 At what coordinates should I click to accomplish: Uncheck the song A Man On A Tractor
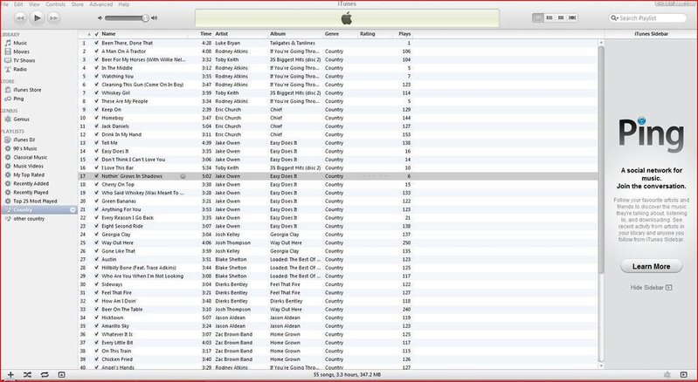pos(97,51)
